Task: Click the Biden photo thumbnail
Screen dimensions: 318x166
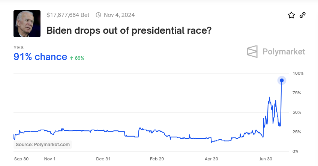Action: (27, 24)
